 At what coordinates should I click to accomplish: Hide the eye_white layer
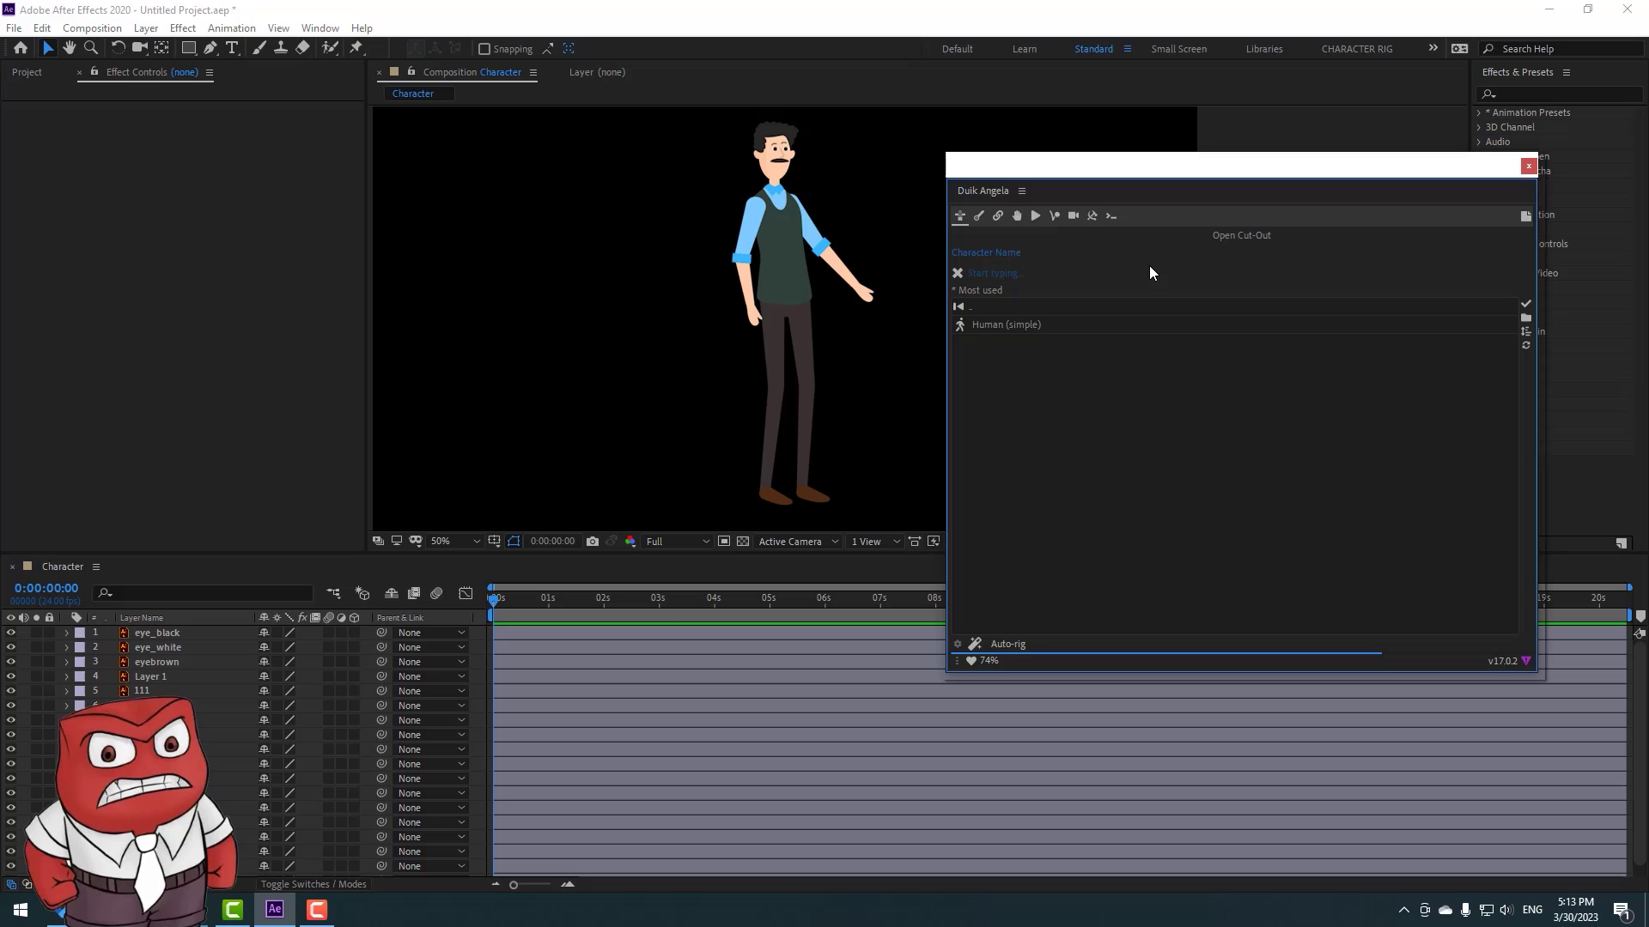click(11, 647)
